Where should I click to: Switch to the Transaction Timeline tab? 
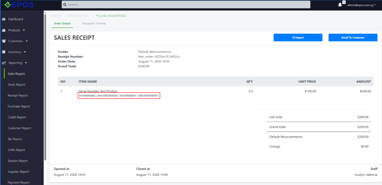point(94,24)
